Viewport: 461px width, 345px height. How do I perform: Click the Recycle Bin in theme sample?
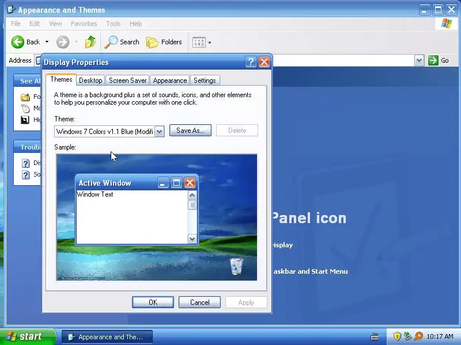(x=236, y=266)
